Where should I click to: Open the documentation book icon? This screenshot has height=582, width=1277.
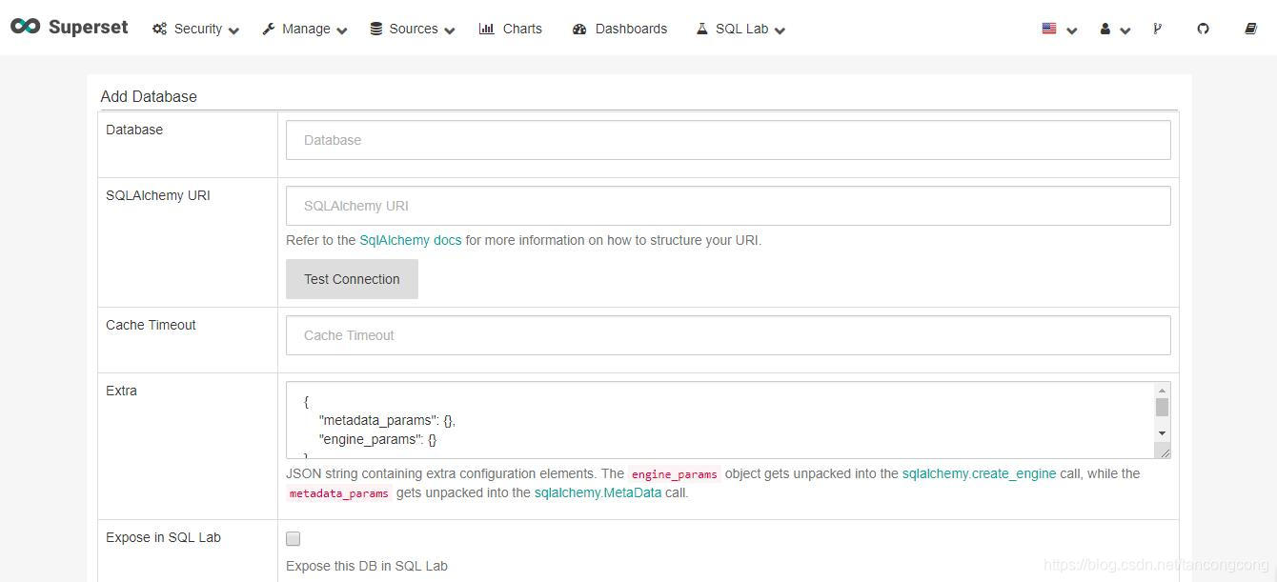(x=1250, y=29)
